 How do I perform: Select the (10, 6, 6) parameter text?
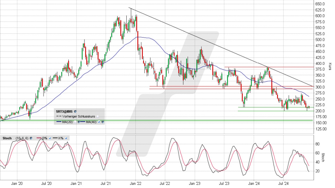click(22, 138)
